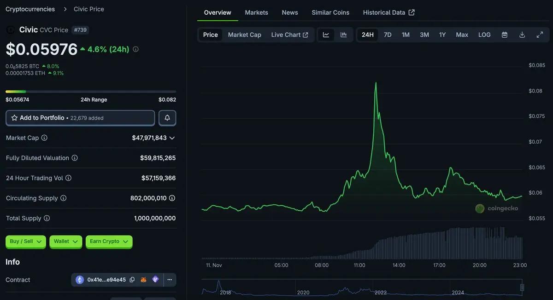Click the price peak on the chart

pos(376,83)
